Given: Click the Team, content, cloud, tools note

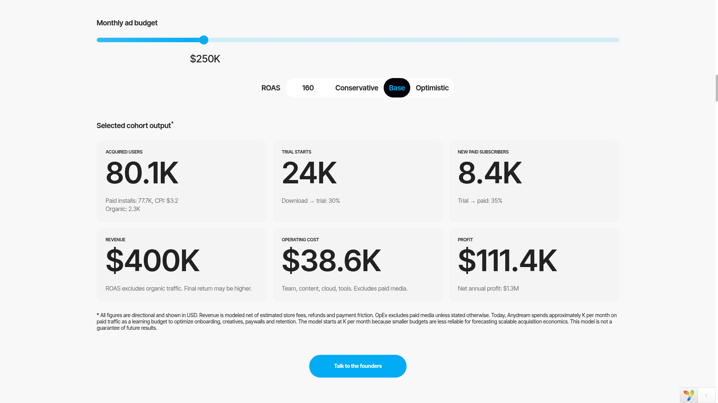Looking at the screenshot, I should pyautogui.click(x=344, y=288).
